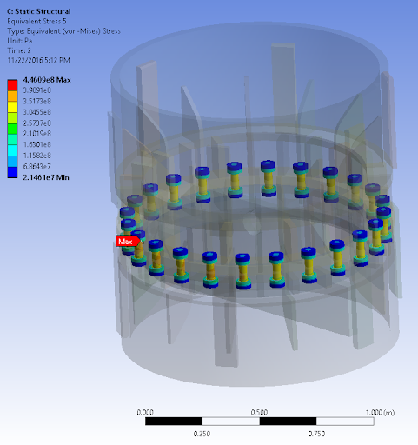Click the 0.250 scale ruler label
The height and width of the screenshot is (445, 418).
[x=202, y=434]
